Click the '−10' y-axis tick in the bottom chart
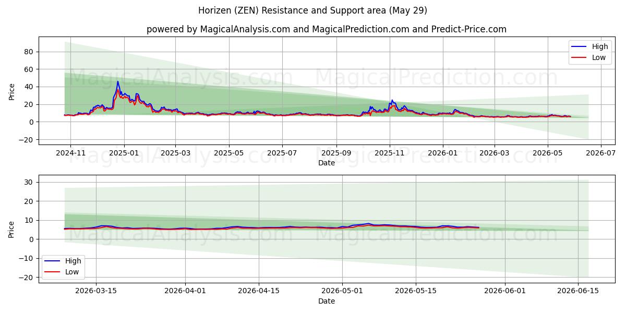Screen dimensions: 626x313 tap(26, 258)
